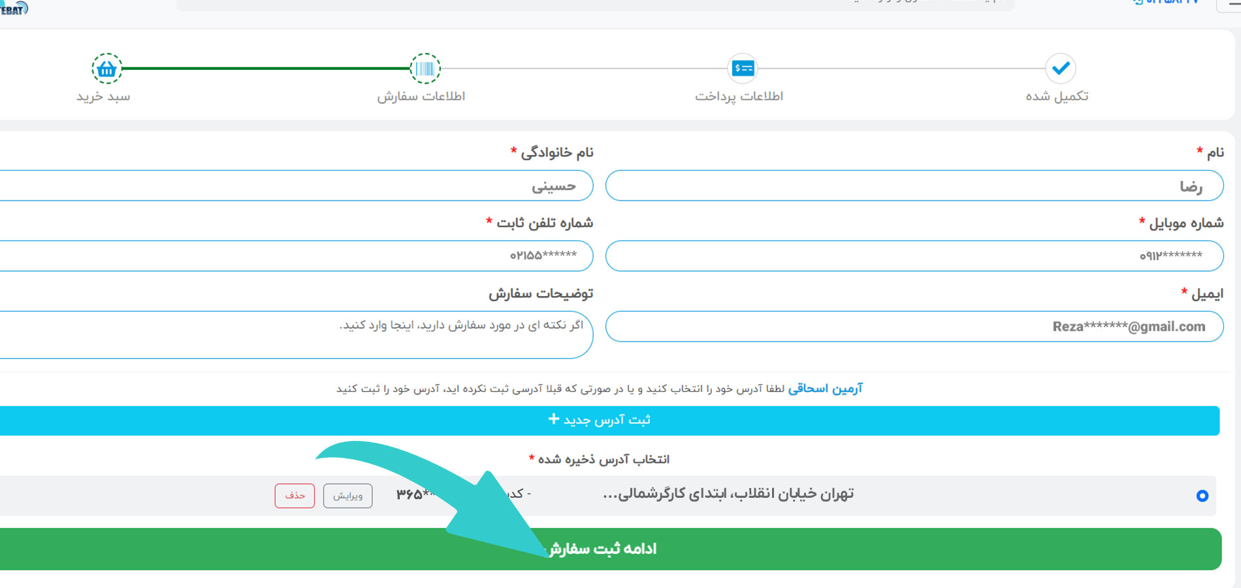This screenshot has height=588, width=1241.
Task: Click the shopping basket step icon
Action: [106, 68]
